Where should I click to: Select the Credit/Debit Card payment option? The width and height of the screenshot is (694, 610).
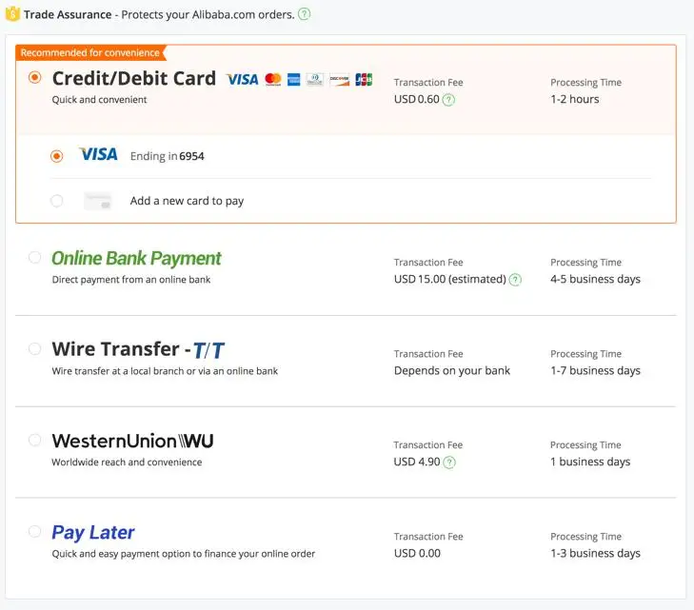click(x=35, y=78)
